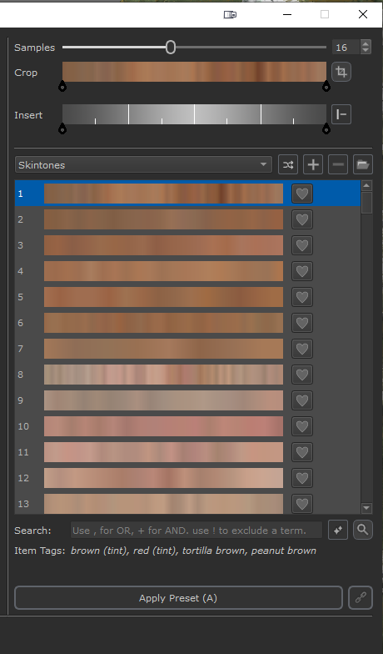Toggle favorite heart on preset 5
This screenshot has height=654, width=383.
pos(301,297)
